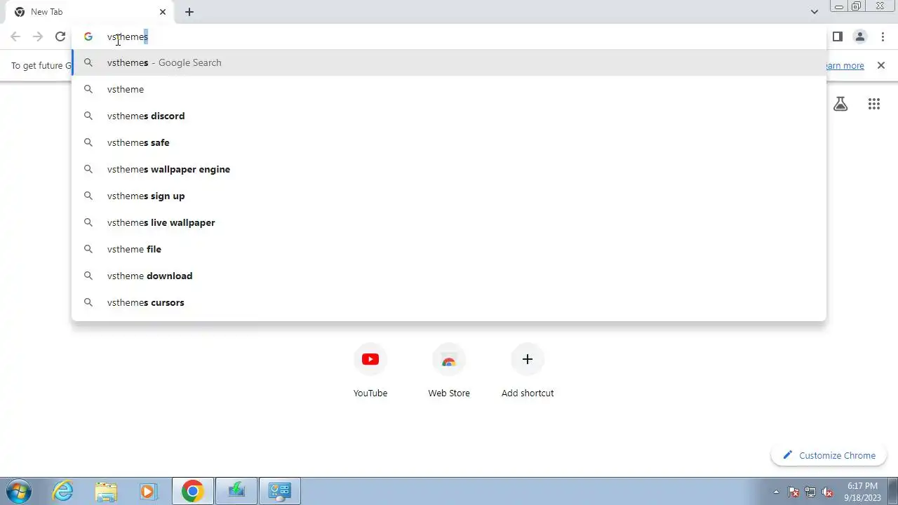Open Windows Media Player taskbar icon

tap(148, 491)
